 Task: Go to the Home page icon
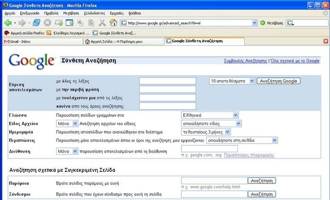tap(113, 23)
